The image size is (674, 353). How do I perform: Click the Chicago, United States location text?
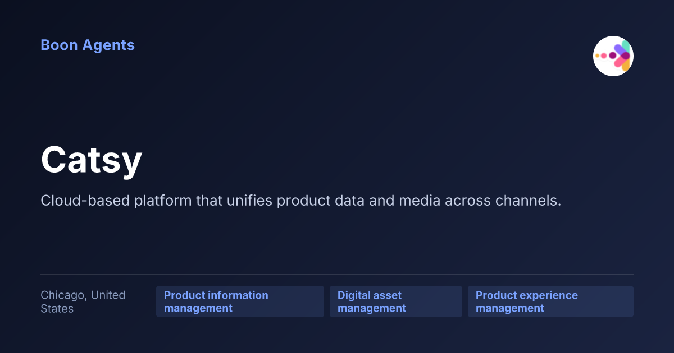click(x=83, y=301)
